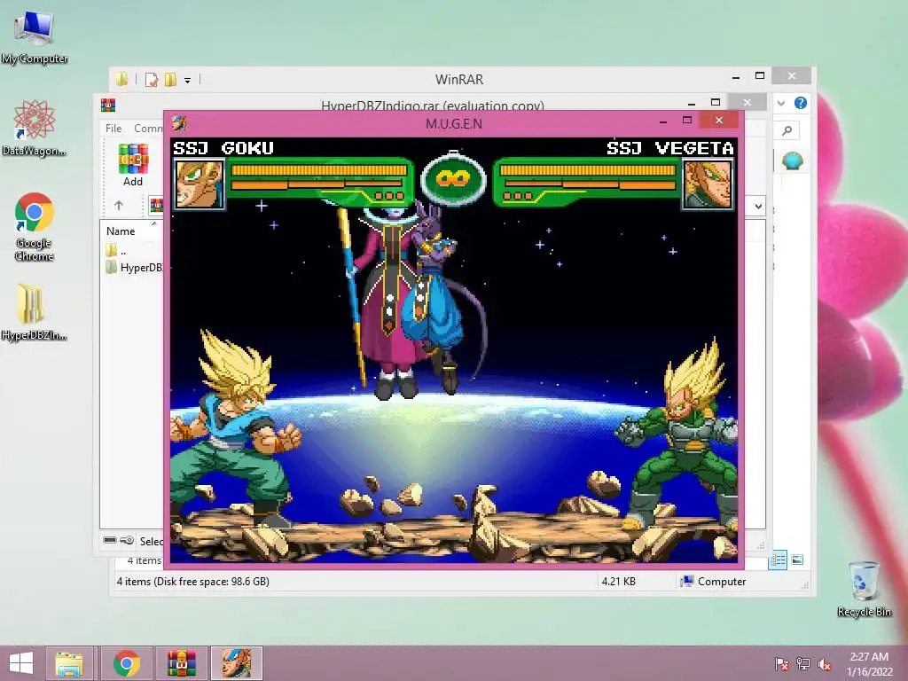Click the disk drive icon in WinRAR status bar

pyautogui.click(x=110, y=540)
